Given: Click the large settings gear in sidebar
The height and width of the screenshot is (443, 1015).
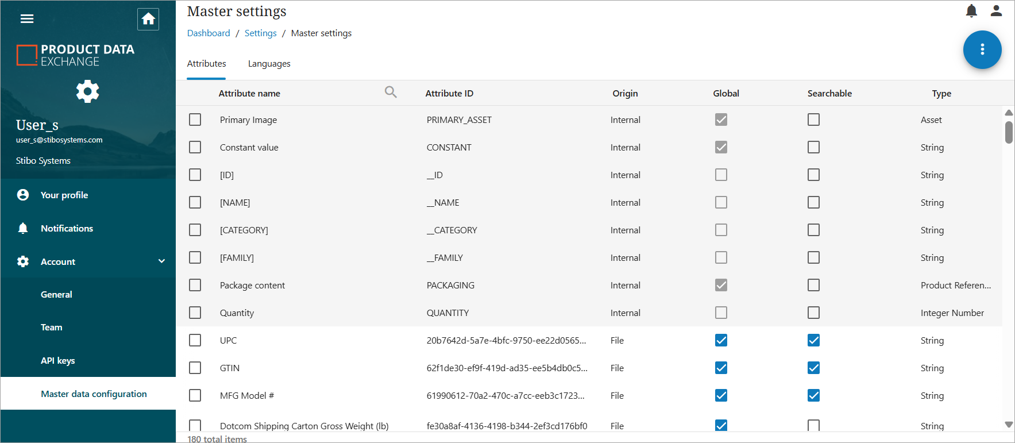Looking at the screenshot, I should [x=88, y=91].
